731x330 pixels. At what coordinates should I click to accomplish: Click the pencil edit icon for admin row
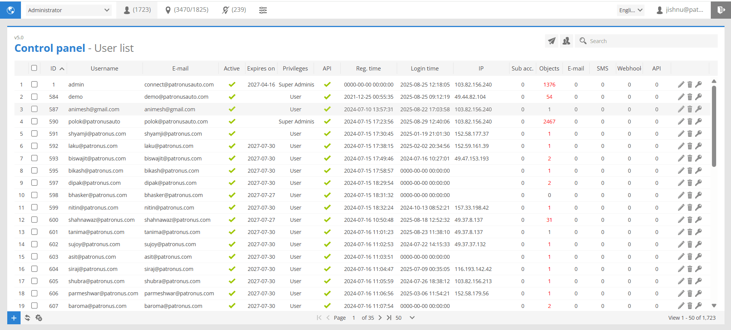coord(681,85)
